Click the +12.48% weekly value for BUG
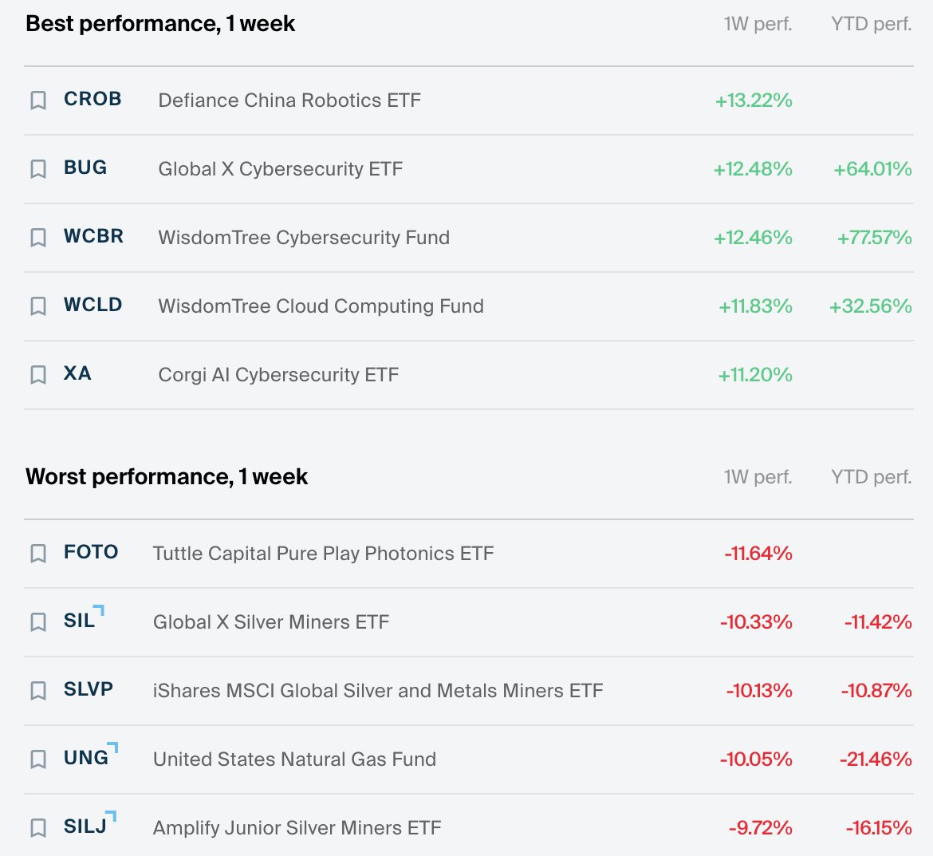 (753, 168)
